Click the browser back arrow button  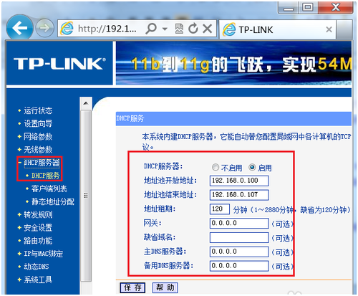point(19,28)
